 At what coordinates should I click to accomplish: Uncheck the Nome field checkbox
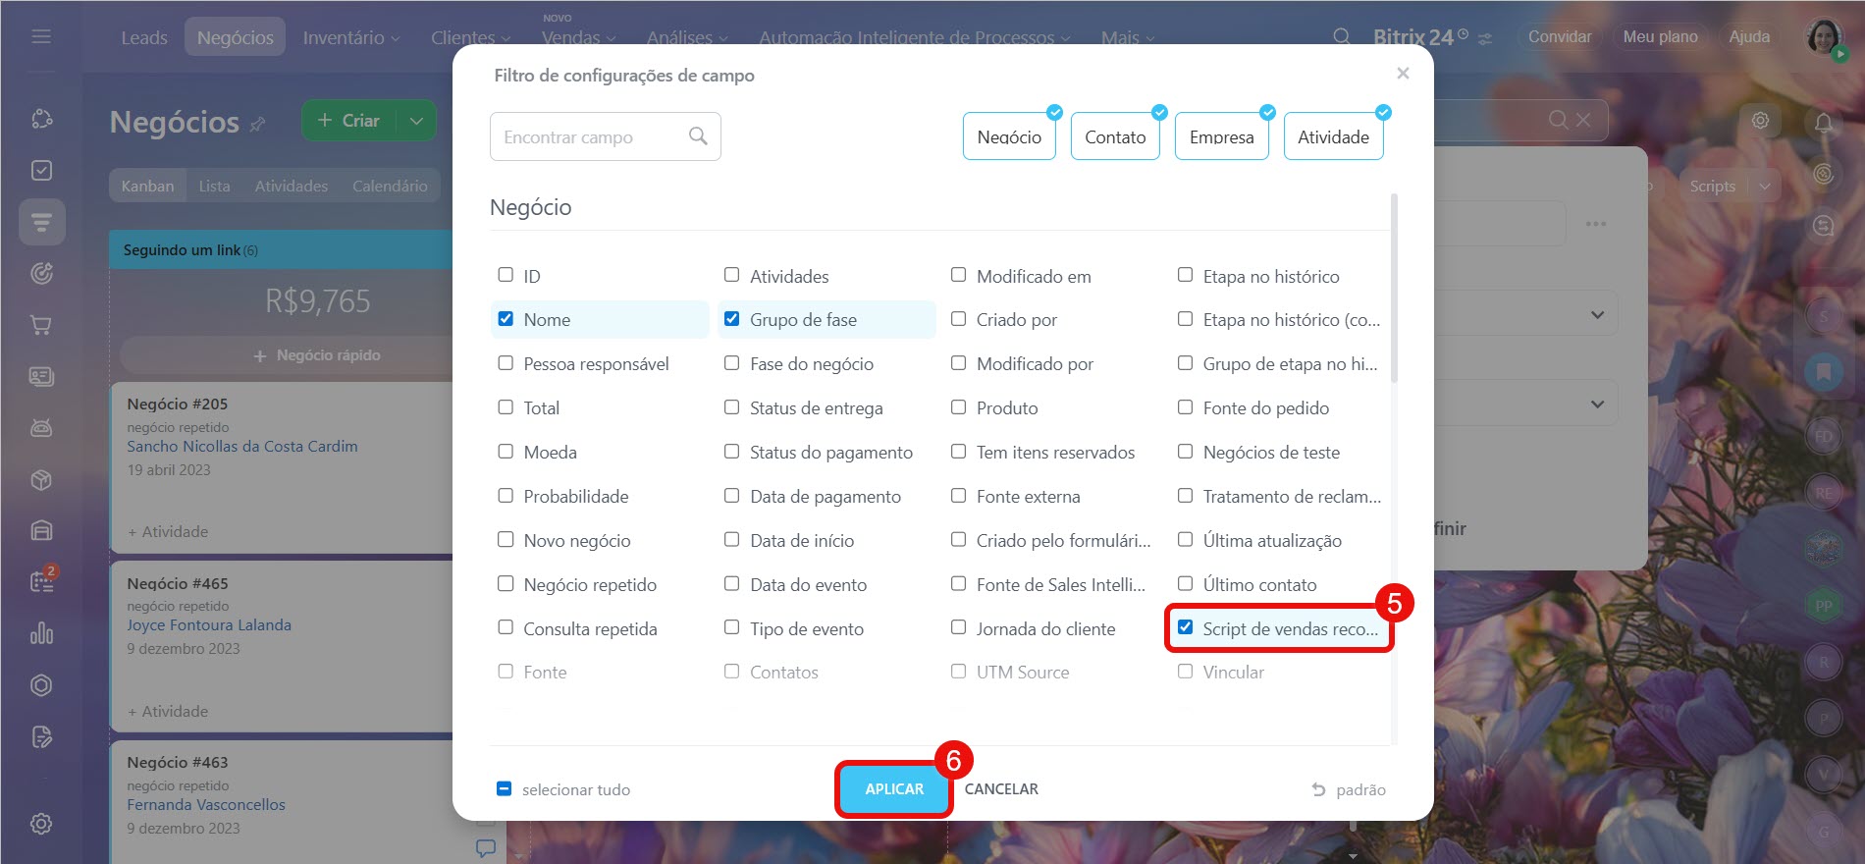click(x=506, y=319)
